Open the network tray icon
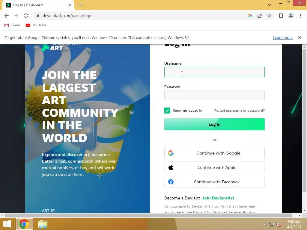The height and width of the screenshot is (230, 307). (x=271, y=224)
